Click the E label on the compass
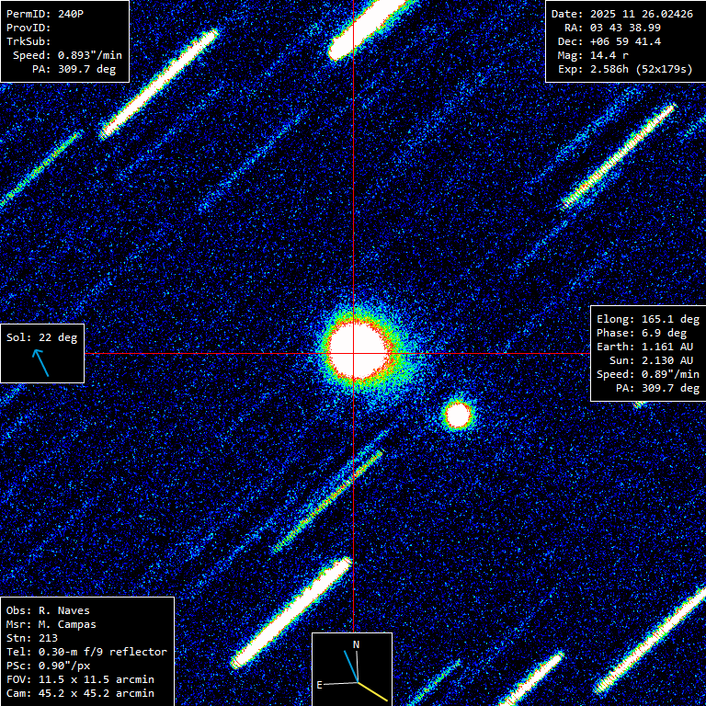Viewport: 706px width, 706px height. (320, 685)
